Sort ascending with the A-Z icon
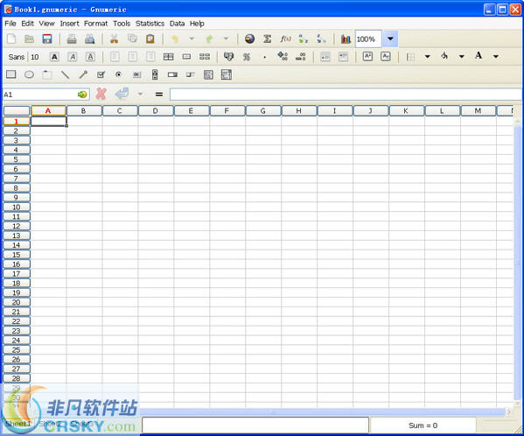Screen dimensions: 524x436 coord(303,39)
